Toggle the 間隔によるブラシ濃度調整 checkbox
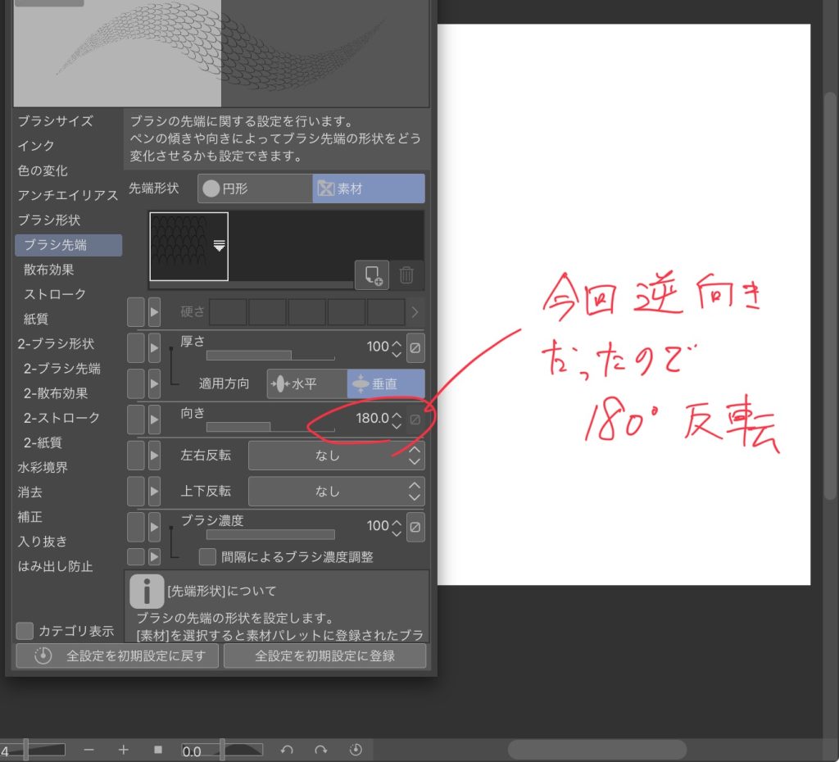The width and height of the screenshot is (839, 762). click(208, 557)
